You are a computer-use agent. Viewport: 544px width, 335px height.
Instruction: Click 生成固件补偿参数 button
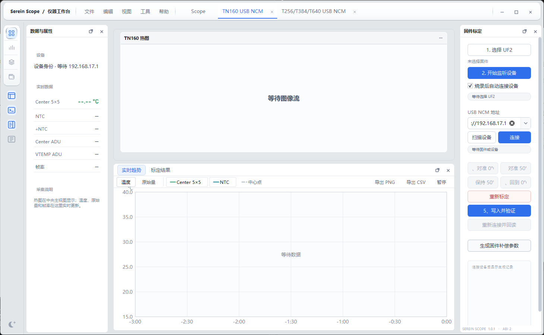pyautogui.click(x=499, y=246)
